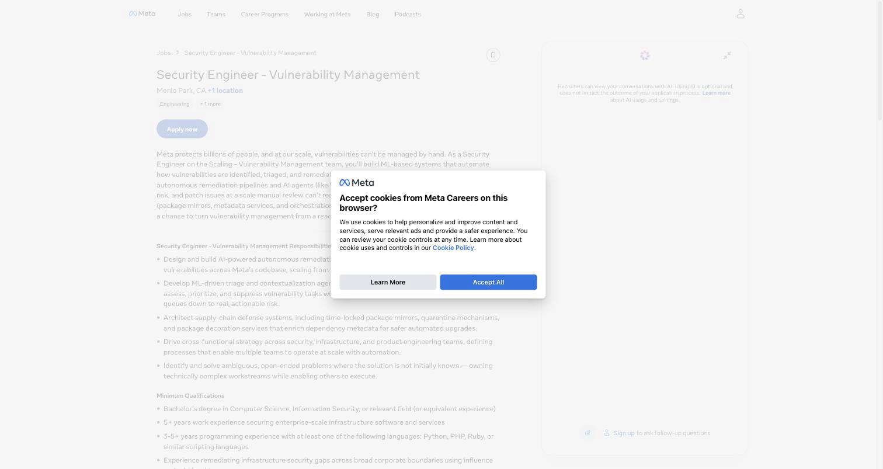This screenshot has width=883, height=469.
Task: Click Sign up to ask follow-up questions
Action: click(x=624, y=433)
